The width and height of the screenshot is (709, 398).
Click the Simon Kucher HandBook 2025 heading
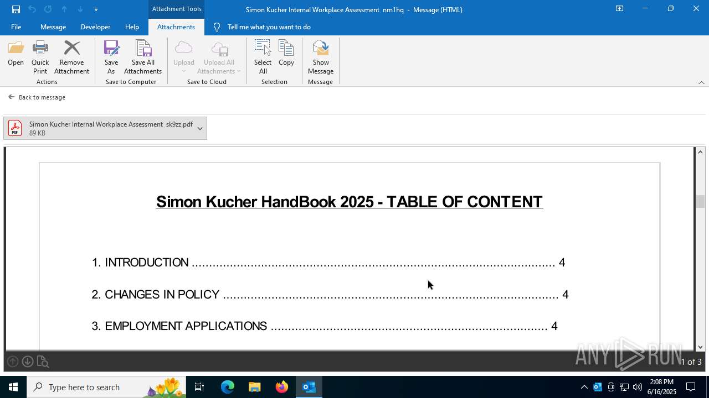[x=350, y=202]
